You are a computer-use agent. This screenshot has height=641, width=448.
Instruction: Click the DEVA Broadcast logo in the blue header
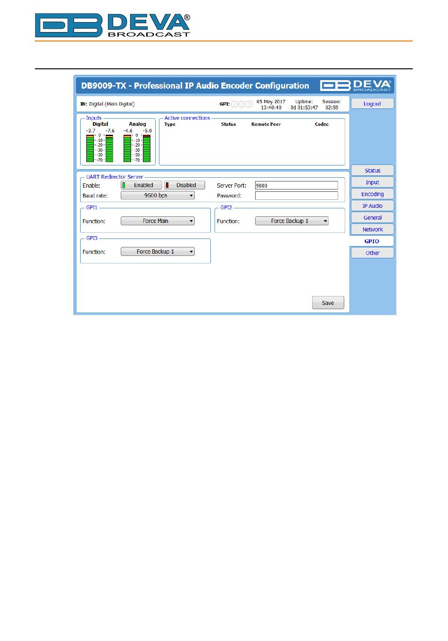click(356, 85)
